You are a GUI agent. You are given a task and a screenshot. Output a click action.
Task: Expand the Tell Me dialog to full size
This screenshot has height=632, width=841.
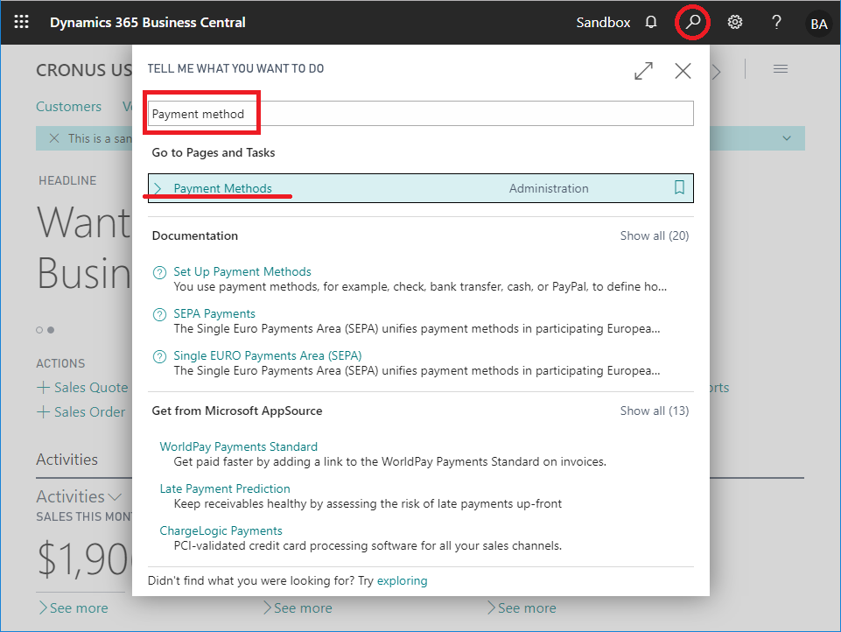tap(643, 71)
